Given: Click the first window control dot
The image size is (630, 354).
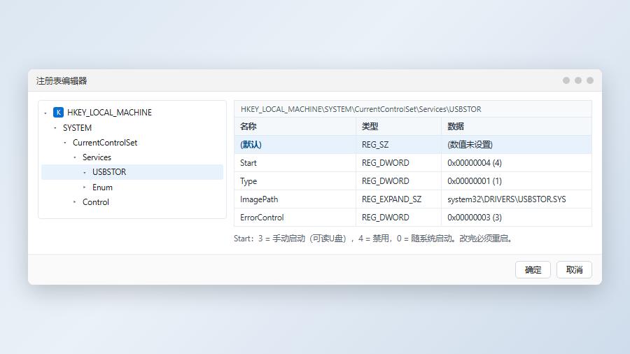Looking at the screenshot, I should click(566, 80).
